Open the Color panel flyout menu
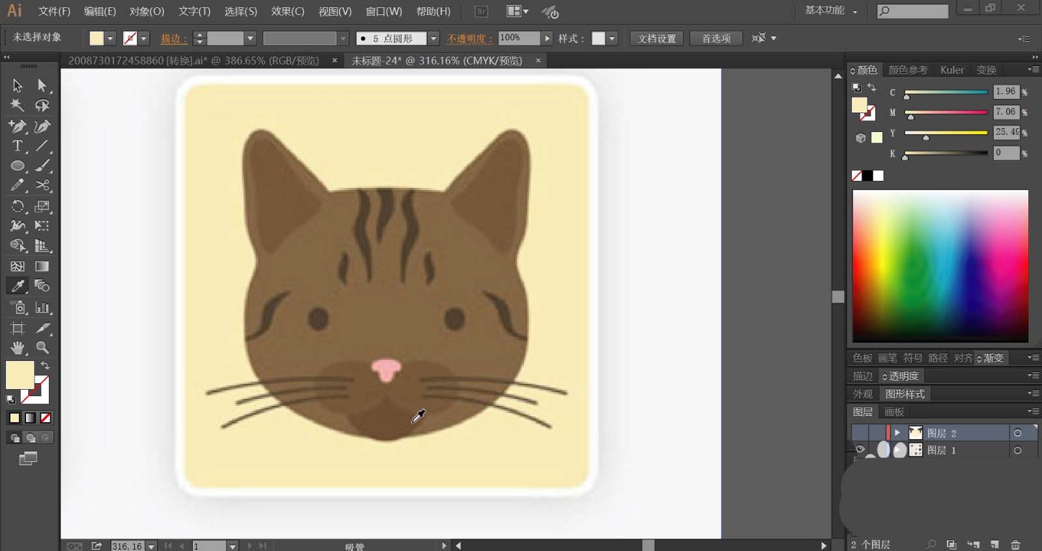 (x=1033, y=70)
